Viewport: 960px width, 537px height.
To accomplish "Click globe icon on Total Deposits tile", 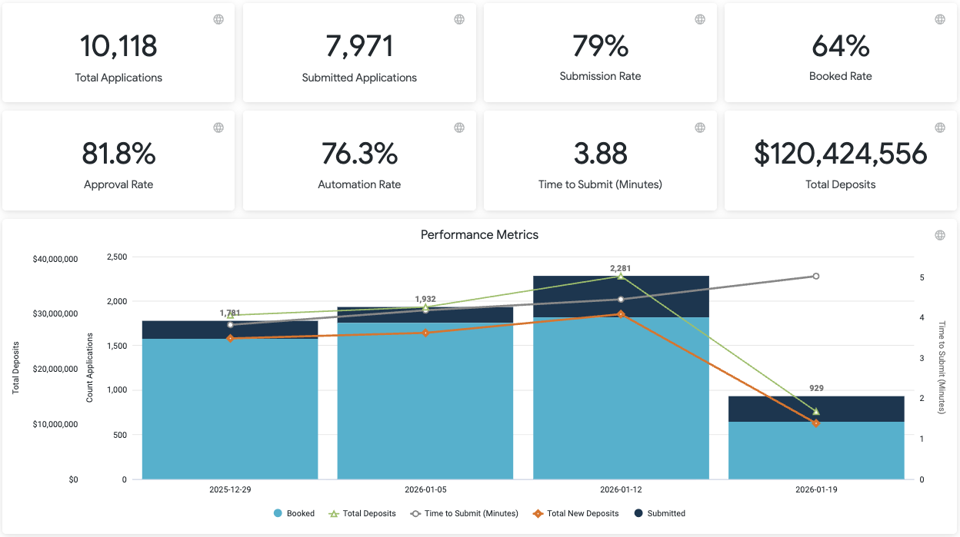I will coord(940,128).
